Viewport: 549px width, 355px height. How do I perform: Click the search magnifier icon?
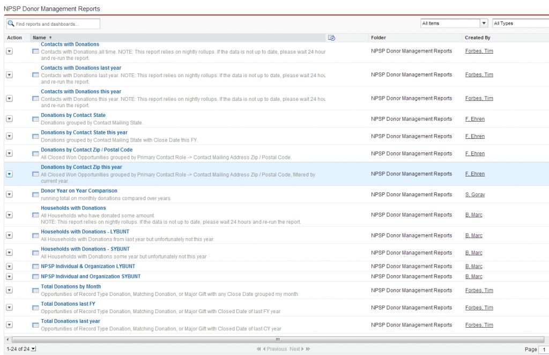pyautogui.click(x=11, y=24)
